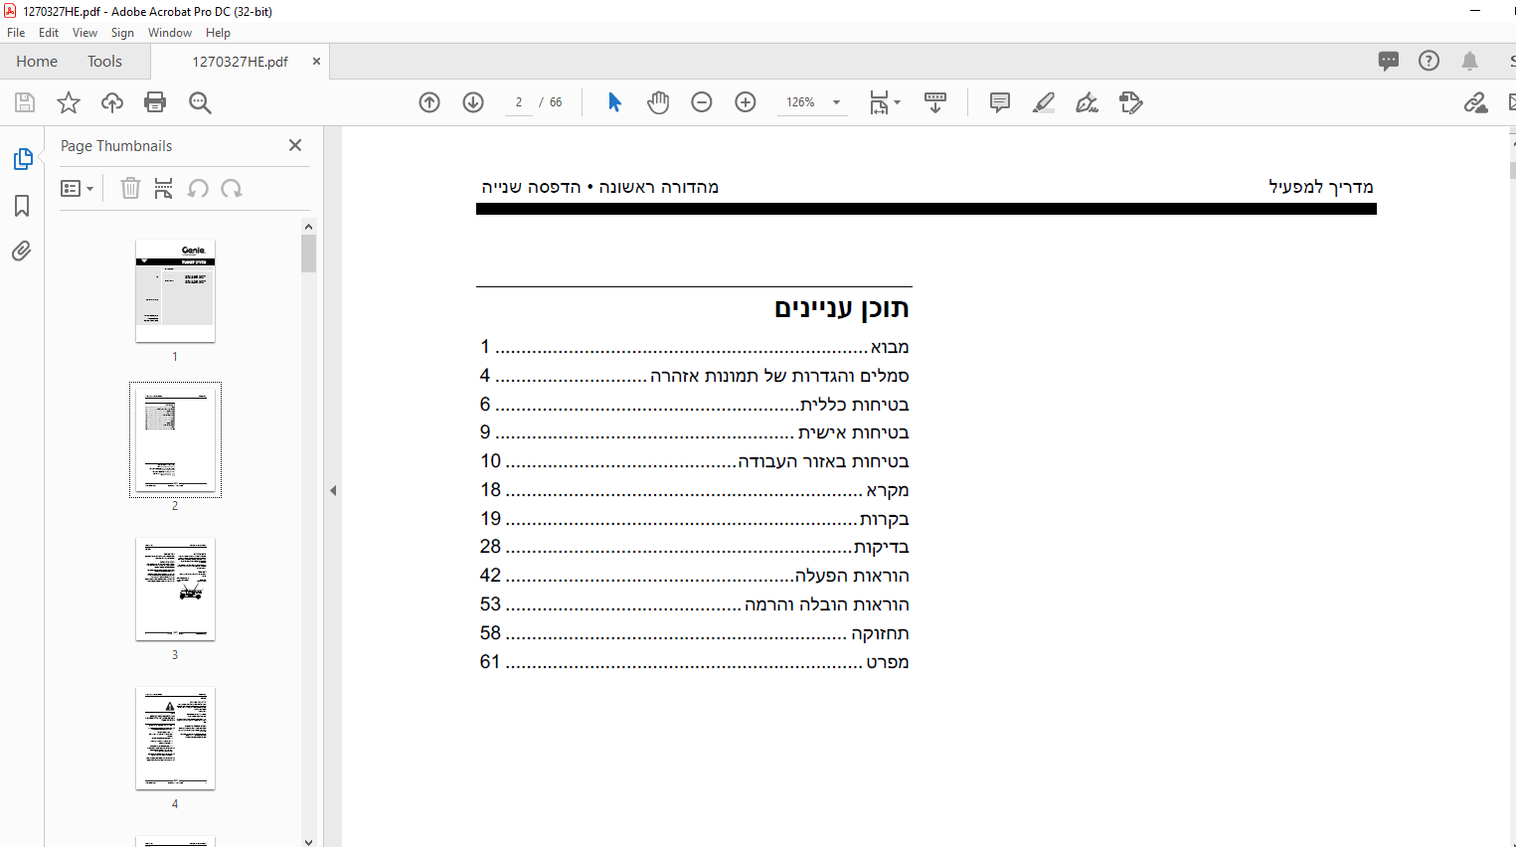
Task: Click the insert page break icon
Action: 164,188
